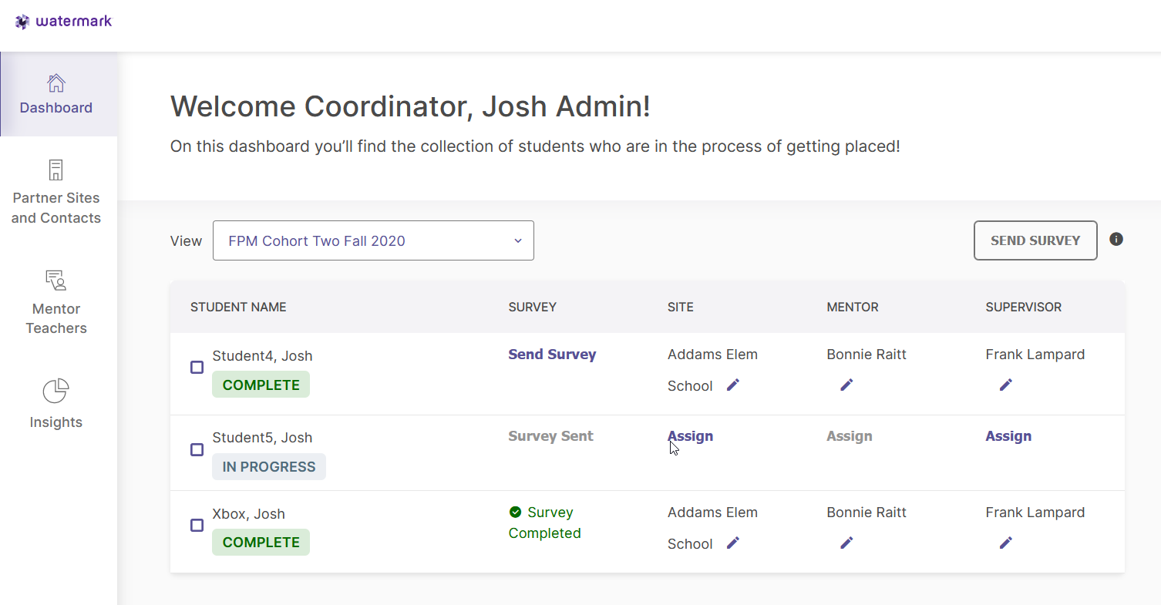Click the STUDENT NAME column header
This screenshot has width=1161, height=605.
click(x=238, y=307)
